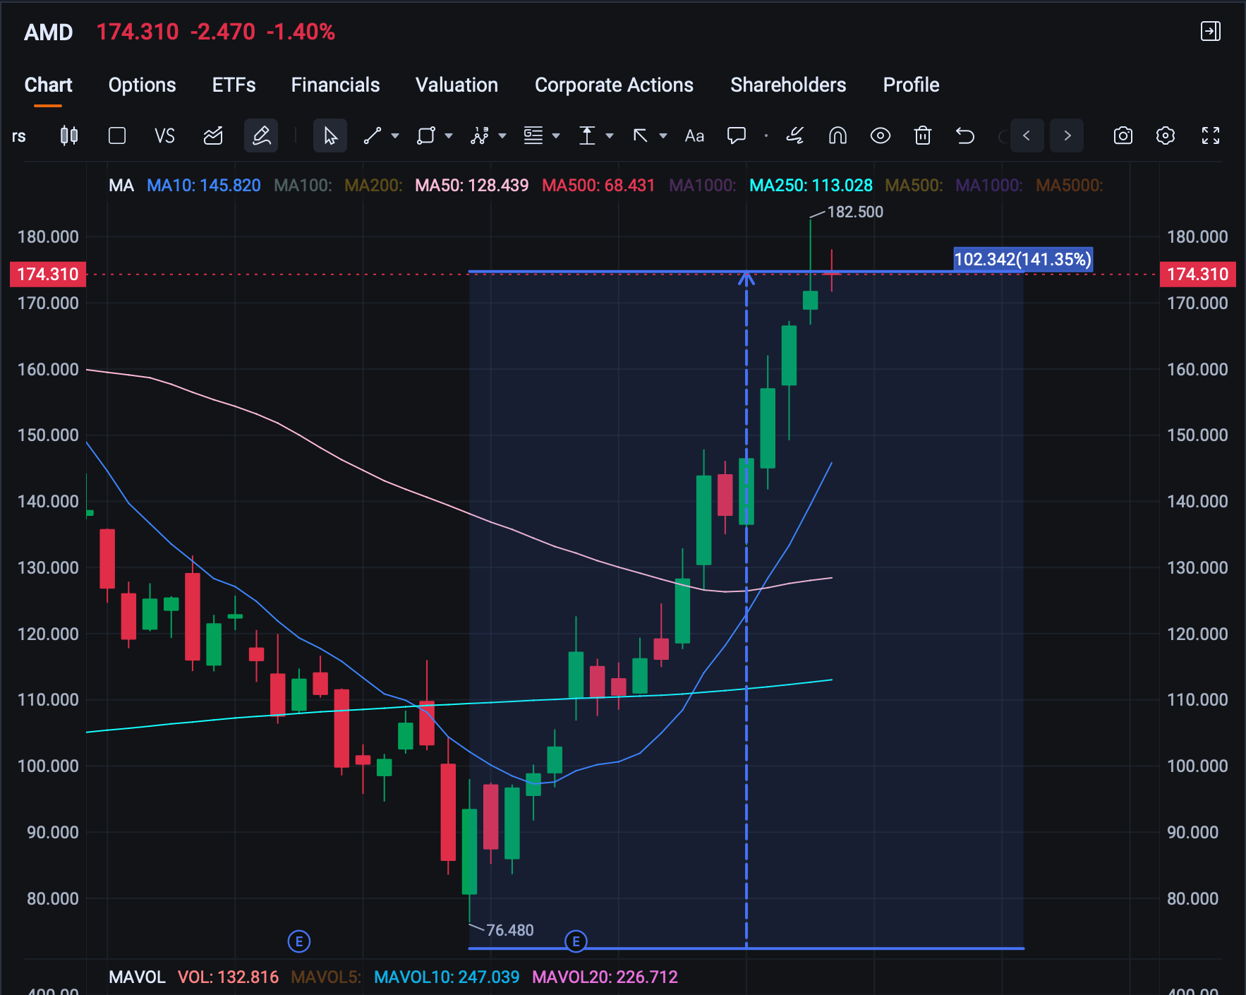Select the comment bubble tool
Viewport: 1246px width, 995px height.
click(737, 135)
